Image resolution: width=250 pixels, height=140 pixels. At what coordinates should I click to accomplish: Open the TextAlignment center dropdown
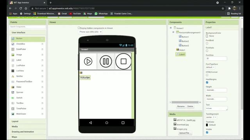tap(211, 117)
